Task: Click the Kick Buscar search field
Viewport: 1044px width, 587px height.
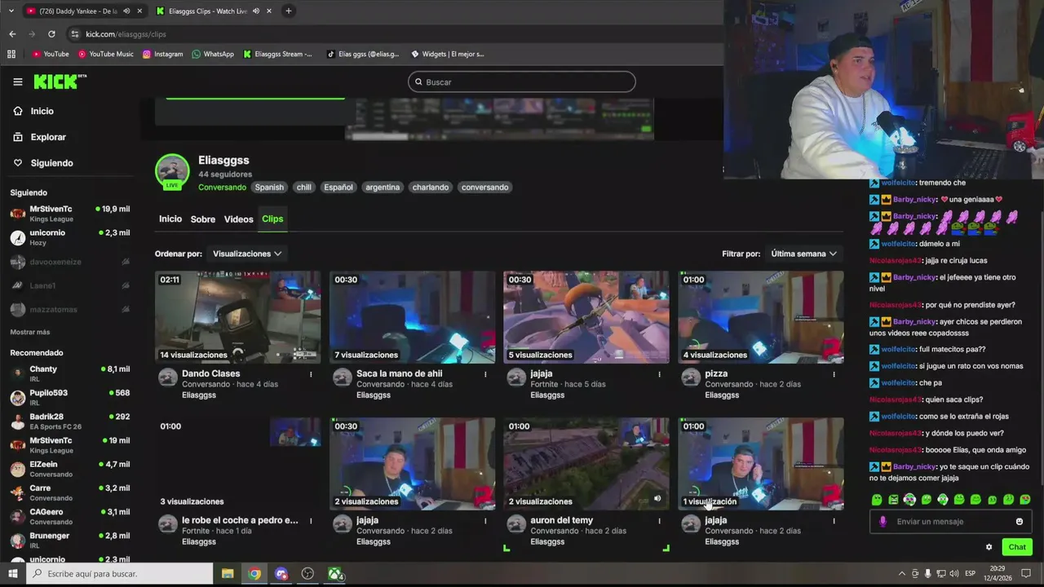Action: click(522, 82)
